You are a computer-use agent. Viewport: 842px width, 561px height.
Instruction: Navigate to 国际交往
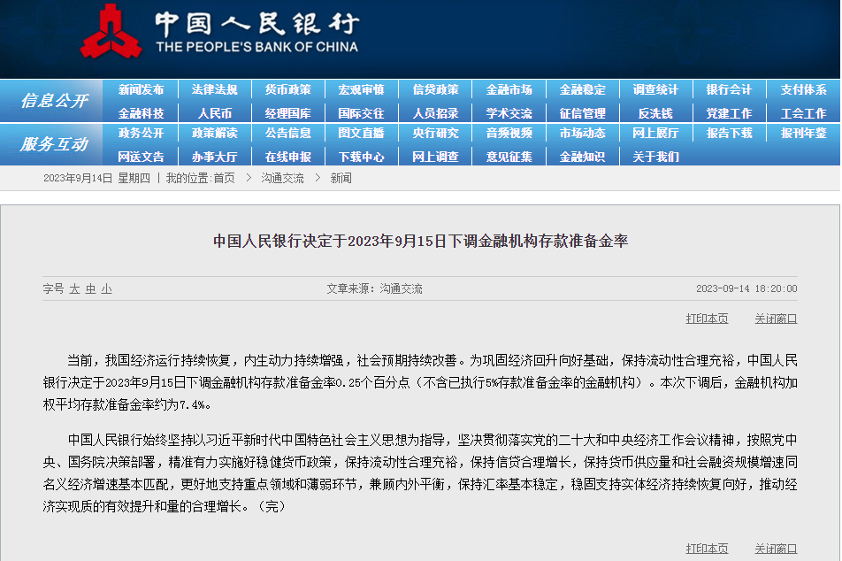tap(362, 113)
